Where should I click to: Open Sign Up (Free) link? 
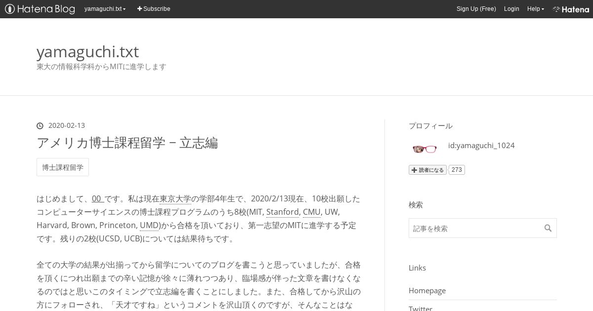click(476, 9)
